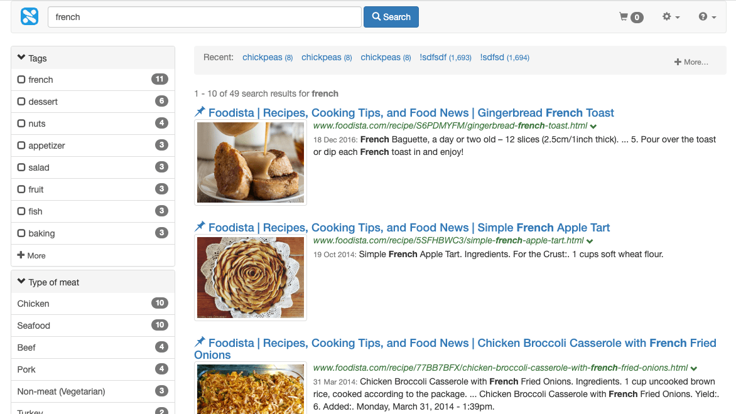This screenshot has width=736, height=414.
Task: Select Seafood in Type of meat
Action: point(34,326)
